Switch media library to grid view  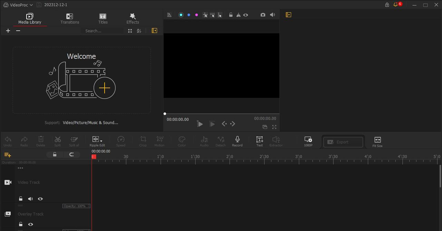[130, 31]
